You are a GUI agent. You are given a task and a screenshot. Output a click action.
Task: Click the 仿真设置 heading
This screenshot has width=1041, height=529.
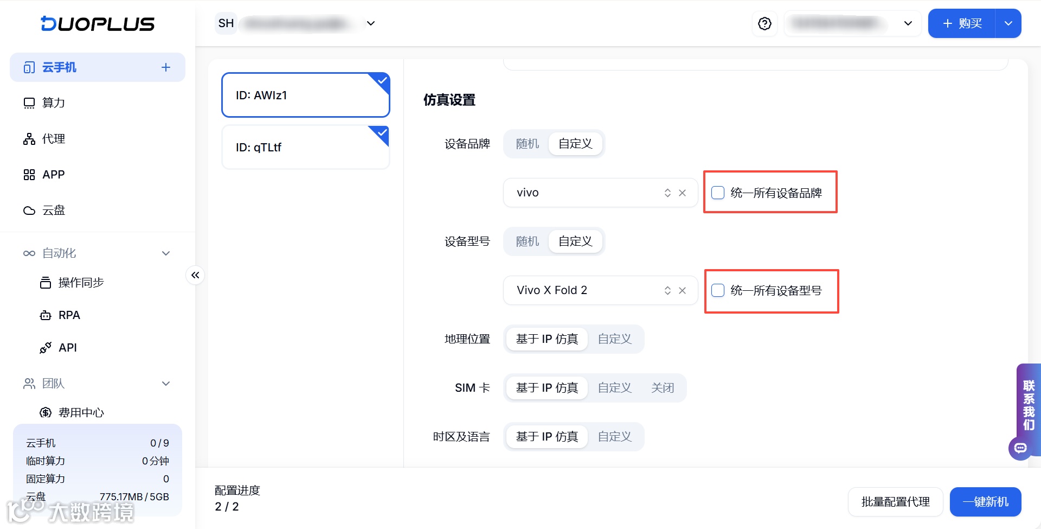449,100
